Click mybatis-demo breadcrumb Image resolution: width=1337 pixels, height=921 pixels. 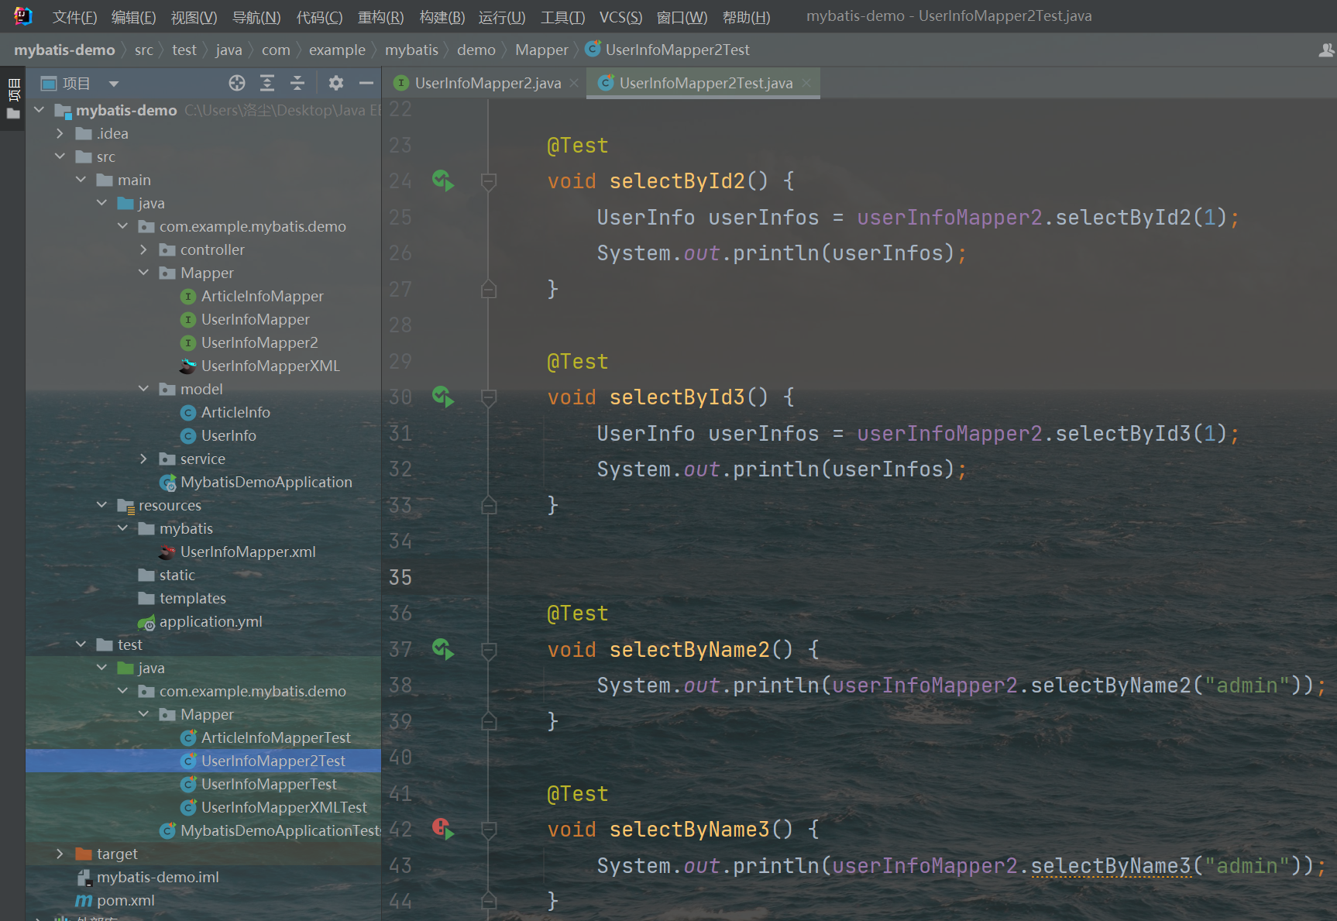pos(64,50)
